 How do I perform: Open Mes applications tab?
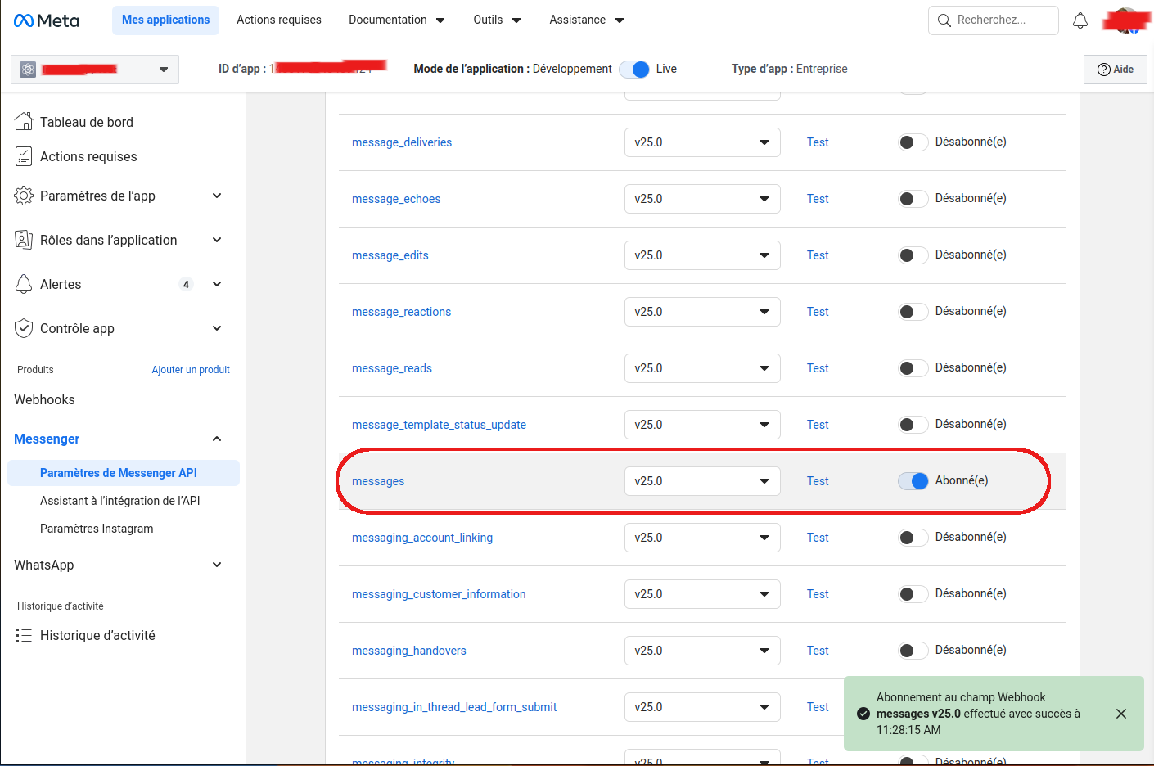click(x=165, y=20)
